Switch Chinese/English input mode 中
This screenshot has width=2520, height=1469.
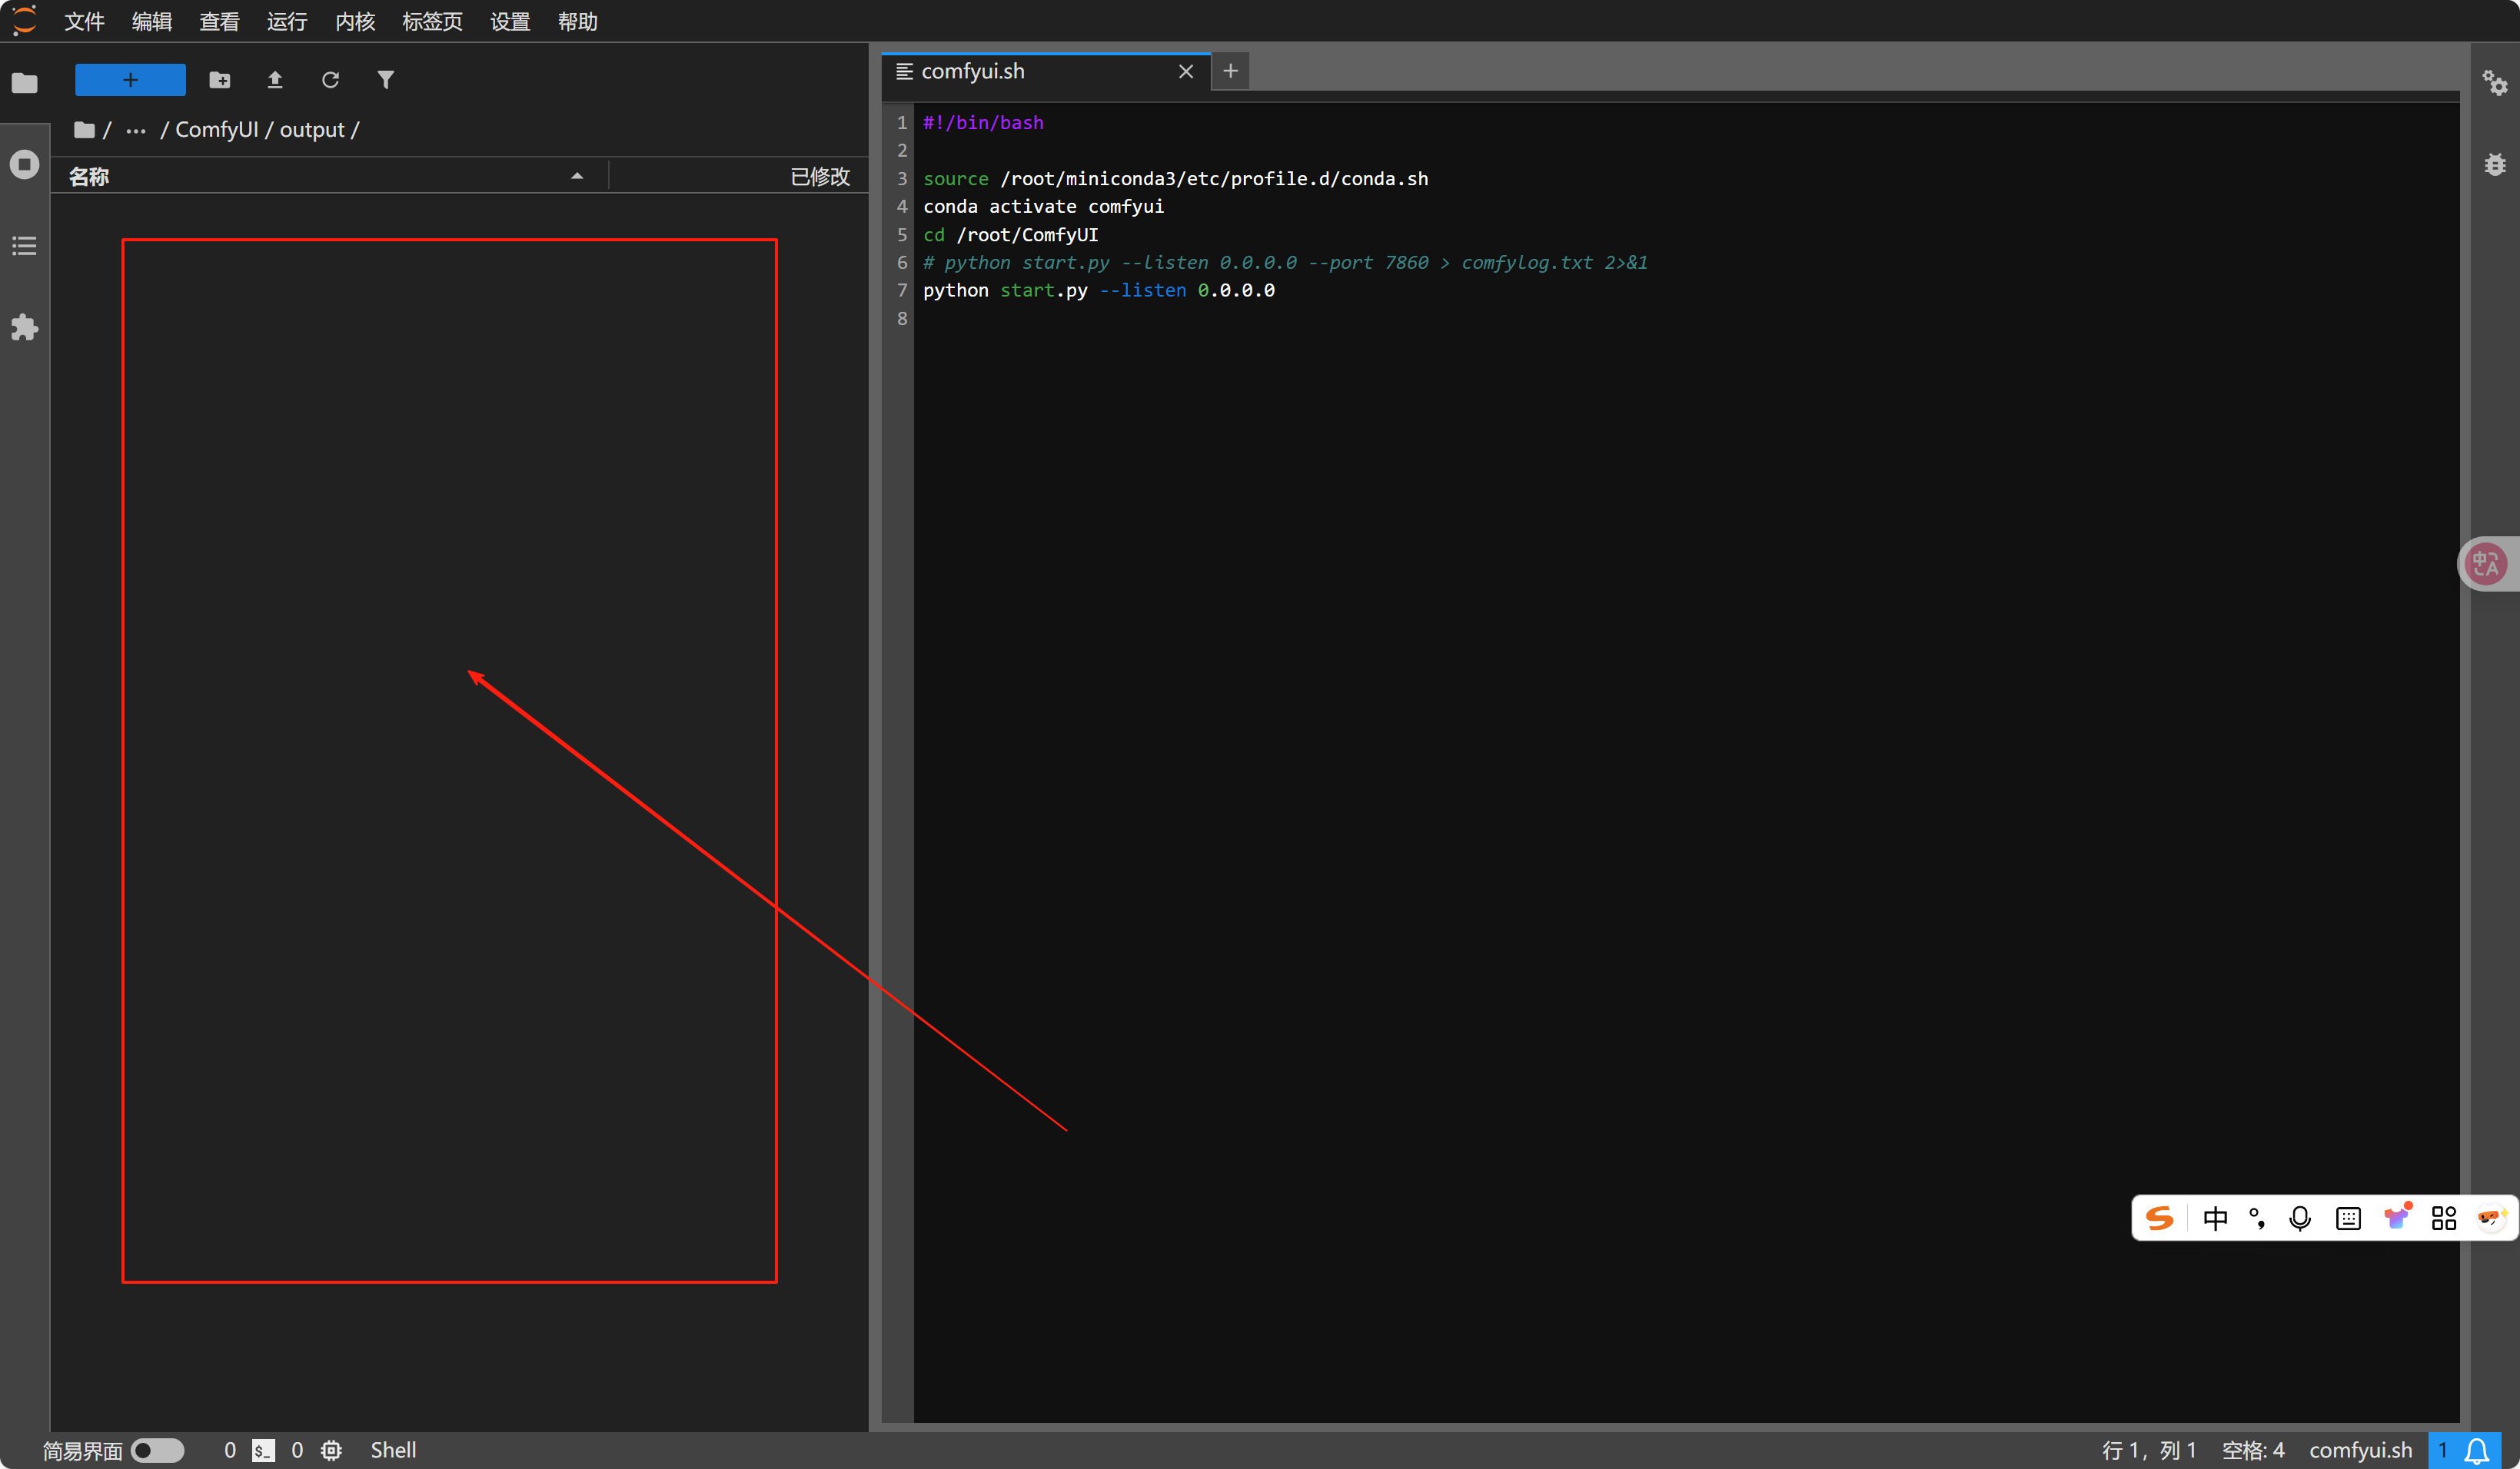pos(2215,1219)
